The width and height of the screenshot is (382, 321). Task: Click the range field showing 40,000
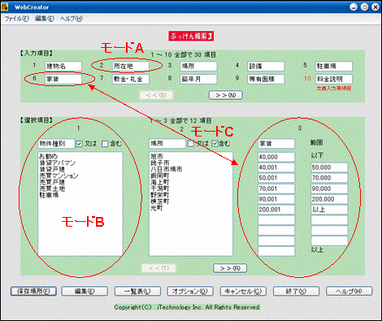tap(276, 157)
